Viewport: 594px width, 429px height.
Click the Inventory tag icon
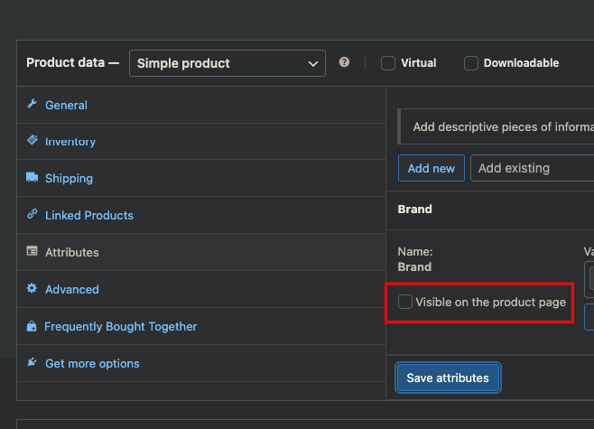click(32, 140)
